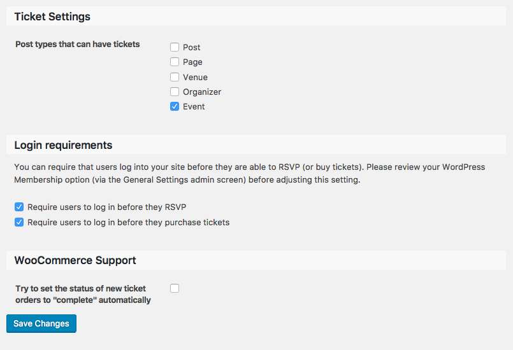Uncheck the Event post type checkbox
513x350 pixels.
point(175,106)
